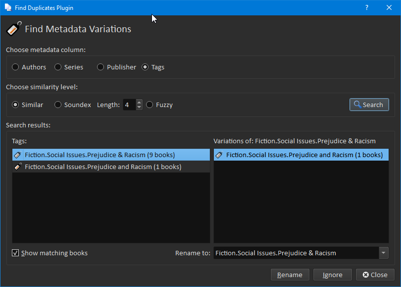Click inside the Rename to text field
The image size is (401, 287).
click(296, 253)
